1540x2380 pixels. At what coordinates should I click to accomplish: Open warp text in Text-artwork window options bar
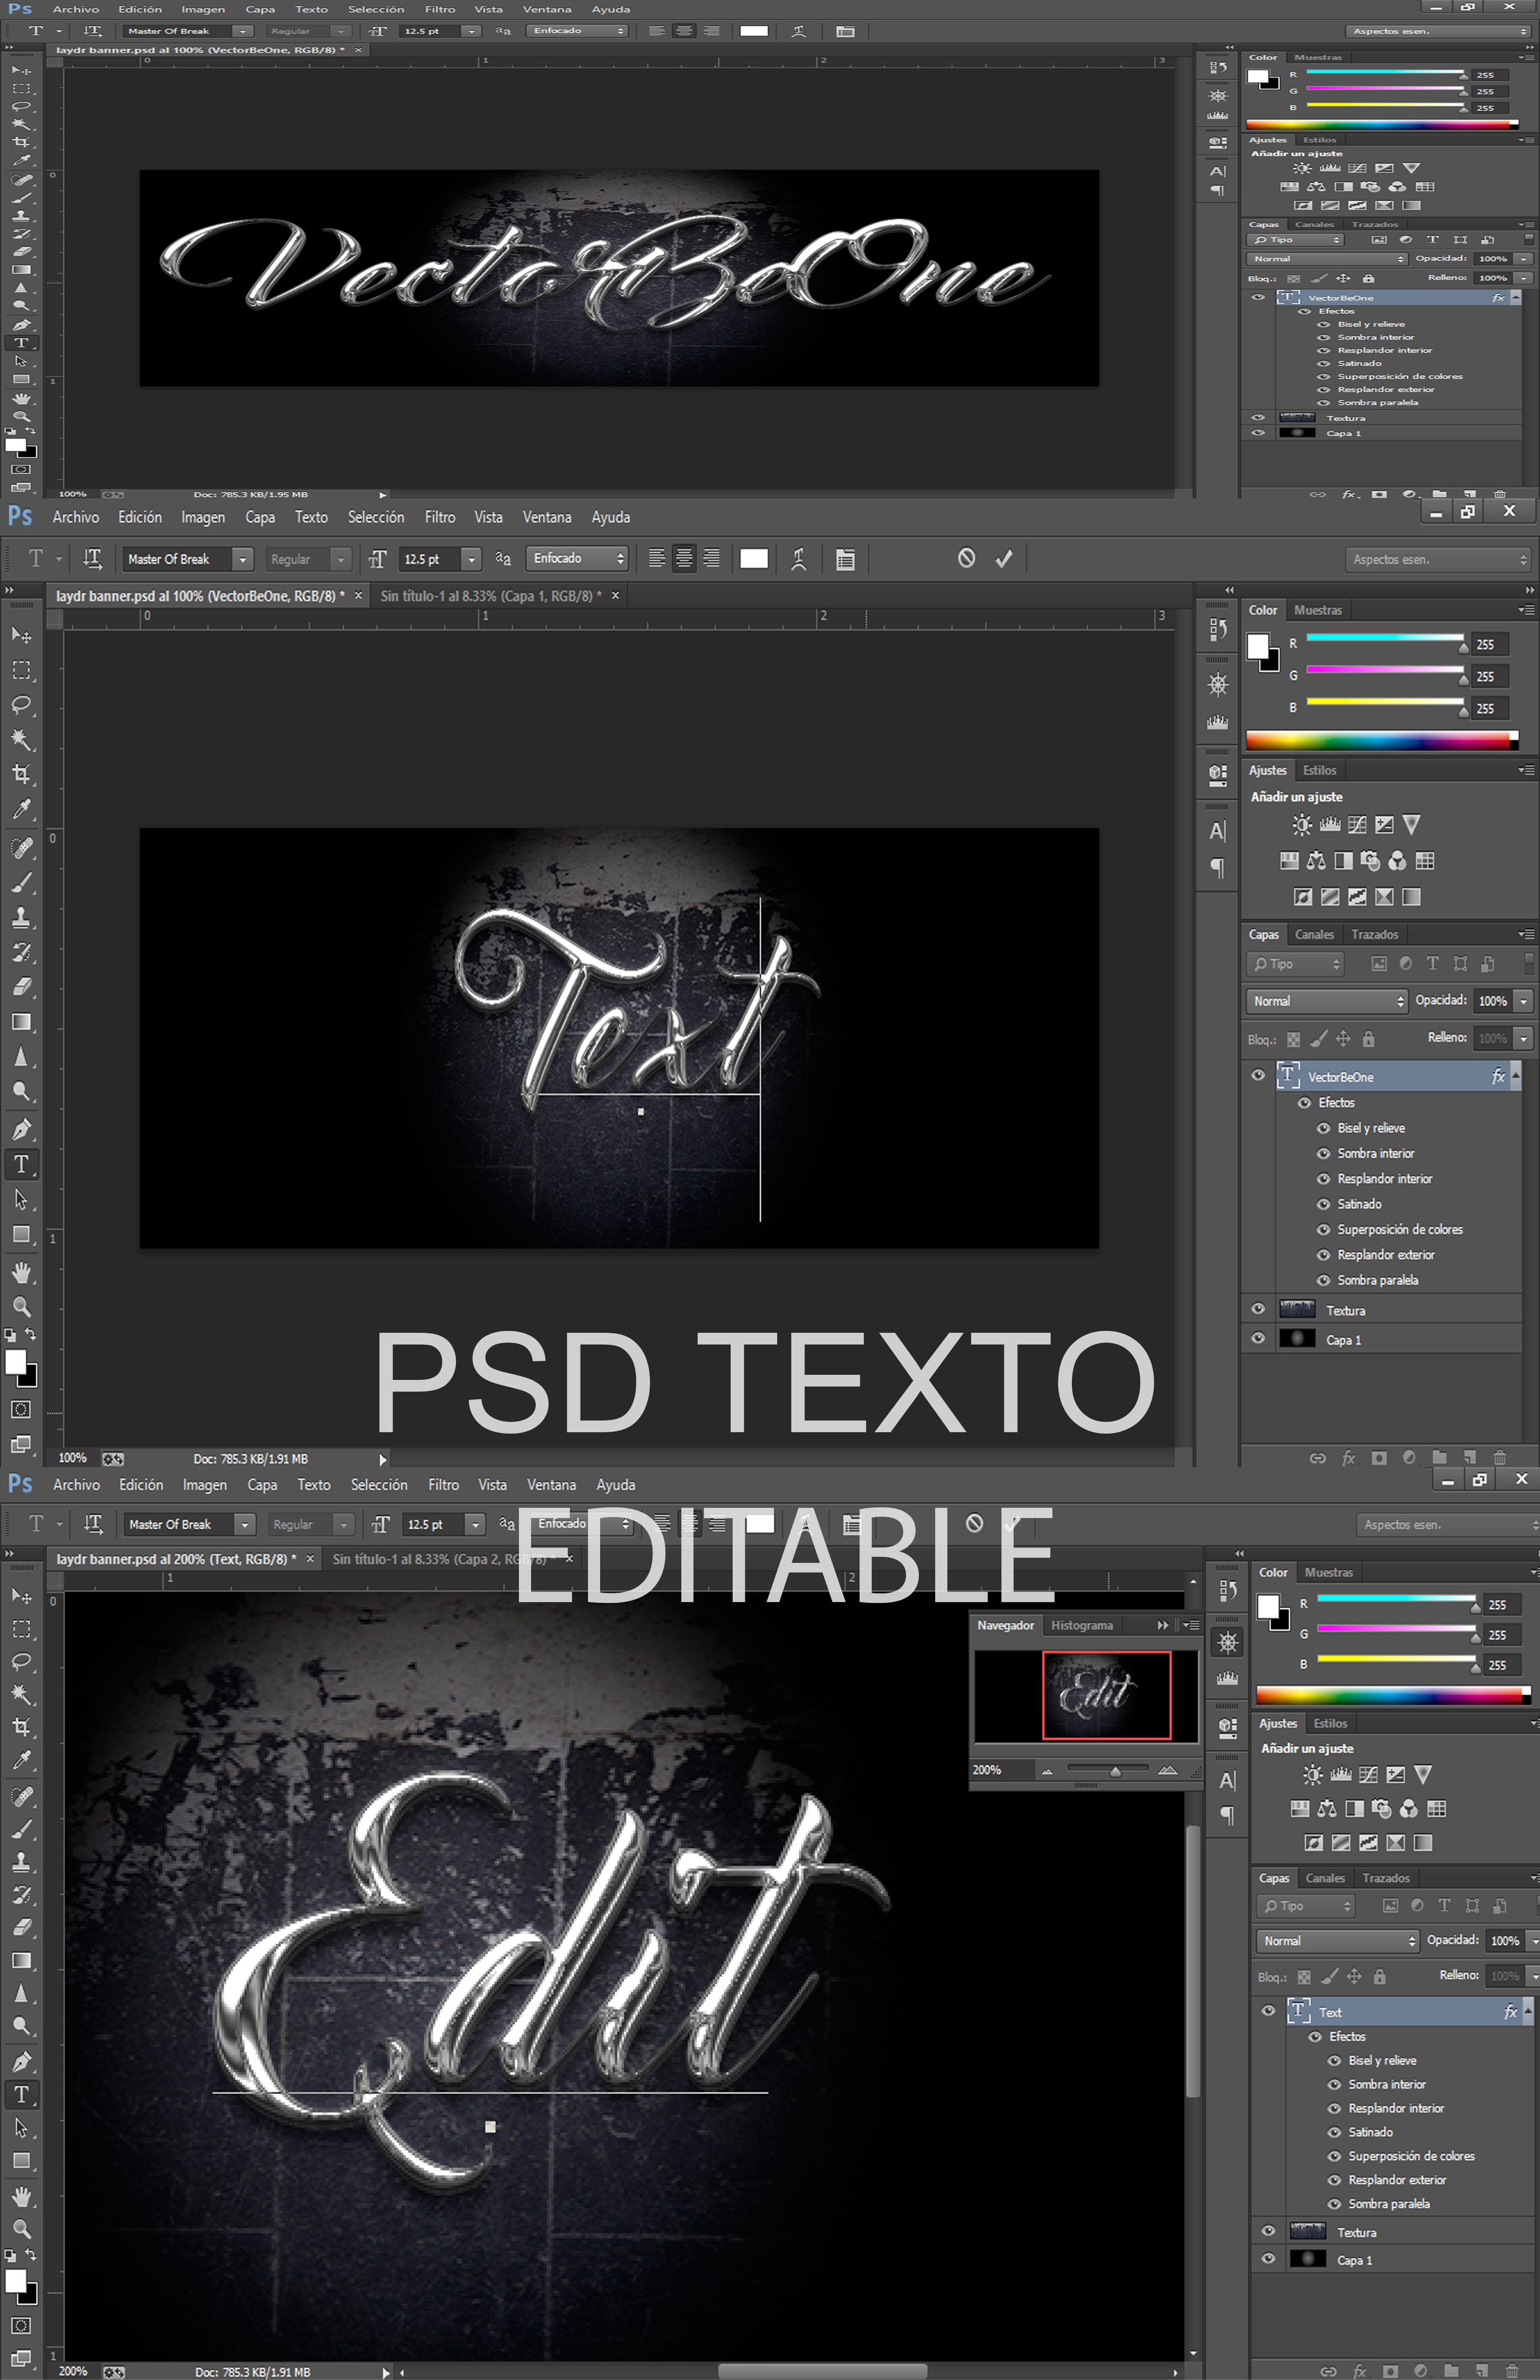point(798,559)
